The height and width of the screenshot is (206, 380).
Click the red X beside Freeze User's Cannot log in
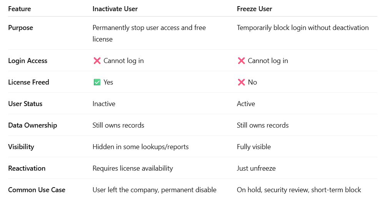click(x=241, y=61)
